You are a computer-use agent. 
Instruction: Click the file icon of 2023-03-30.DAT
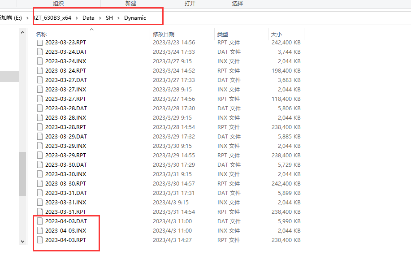click(40, 165)
